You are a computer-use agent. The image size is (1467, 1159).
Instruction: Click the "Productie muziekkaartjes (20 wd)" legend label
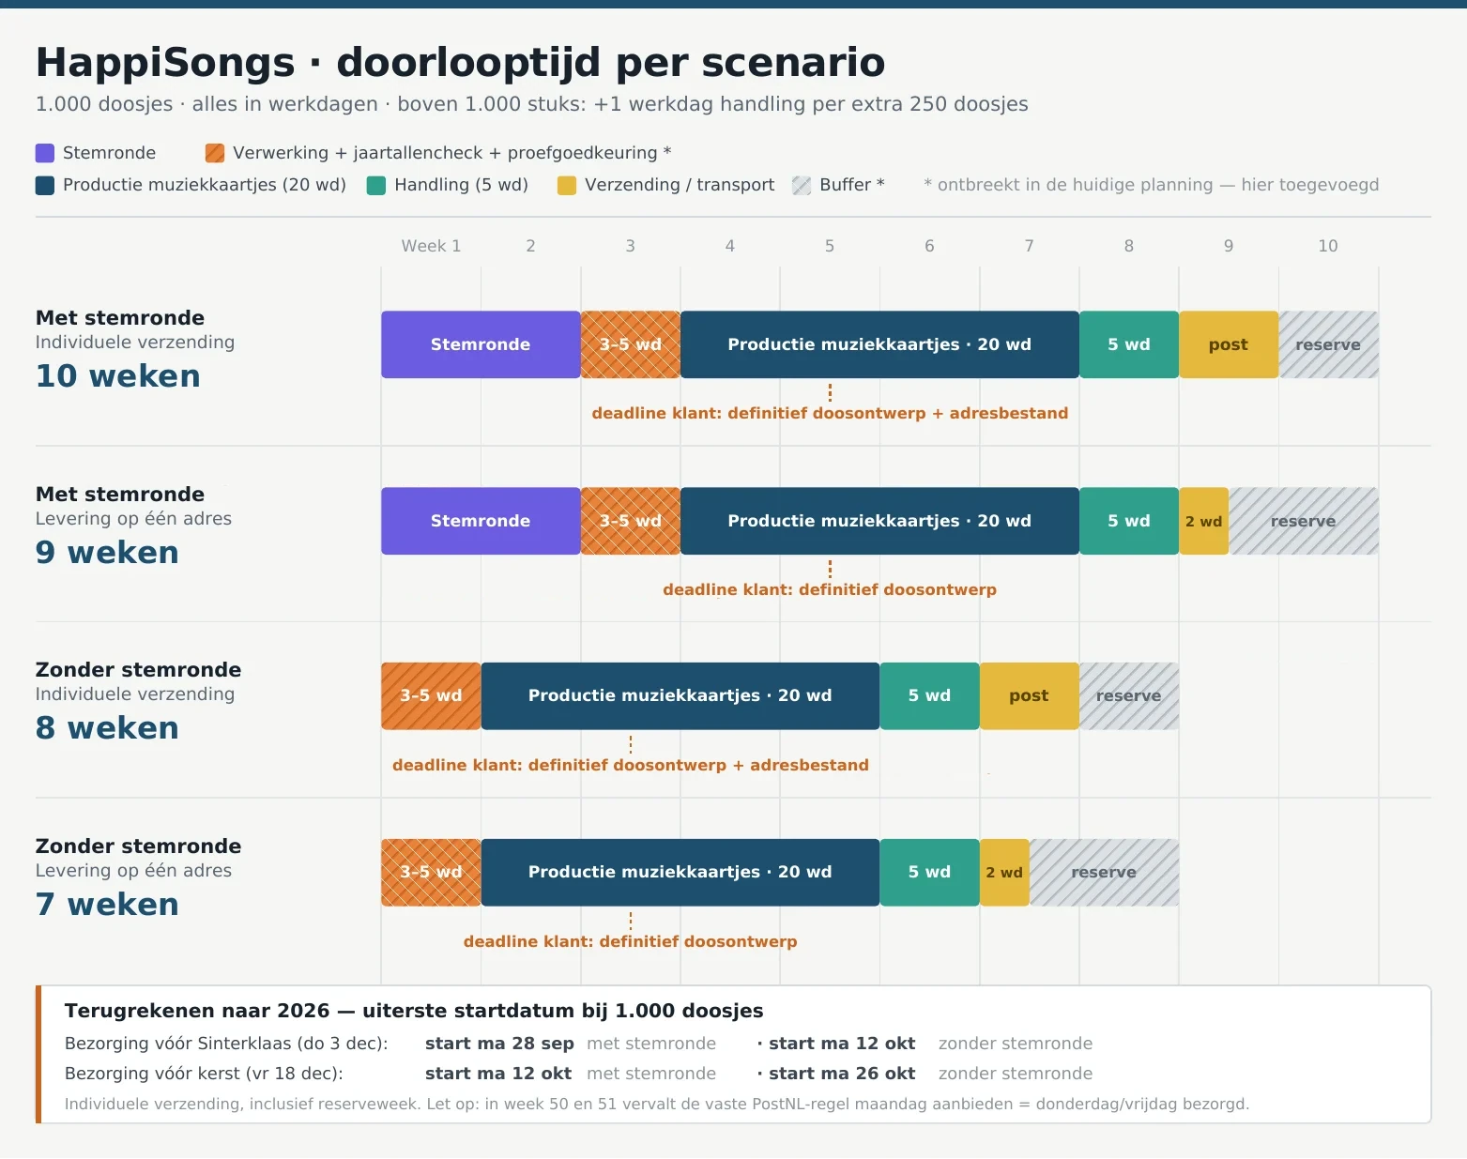(205, 185)
